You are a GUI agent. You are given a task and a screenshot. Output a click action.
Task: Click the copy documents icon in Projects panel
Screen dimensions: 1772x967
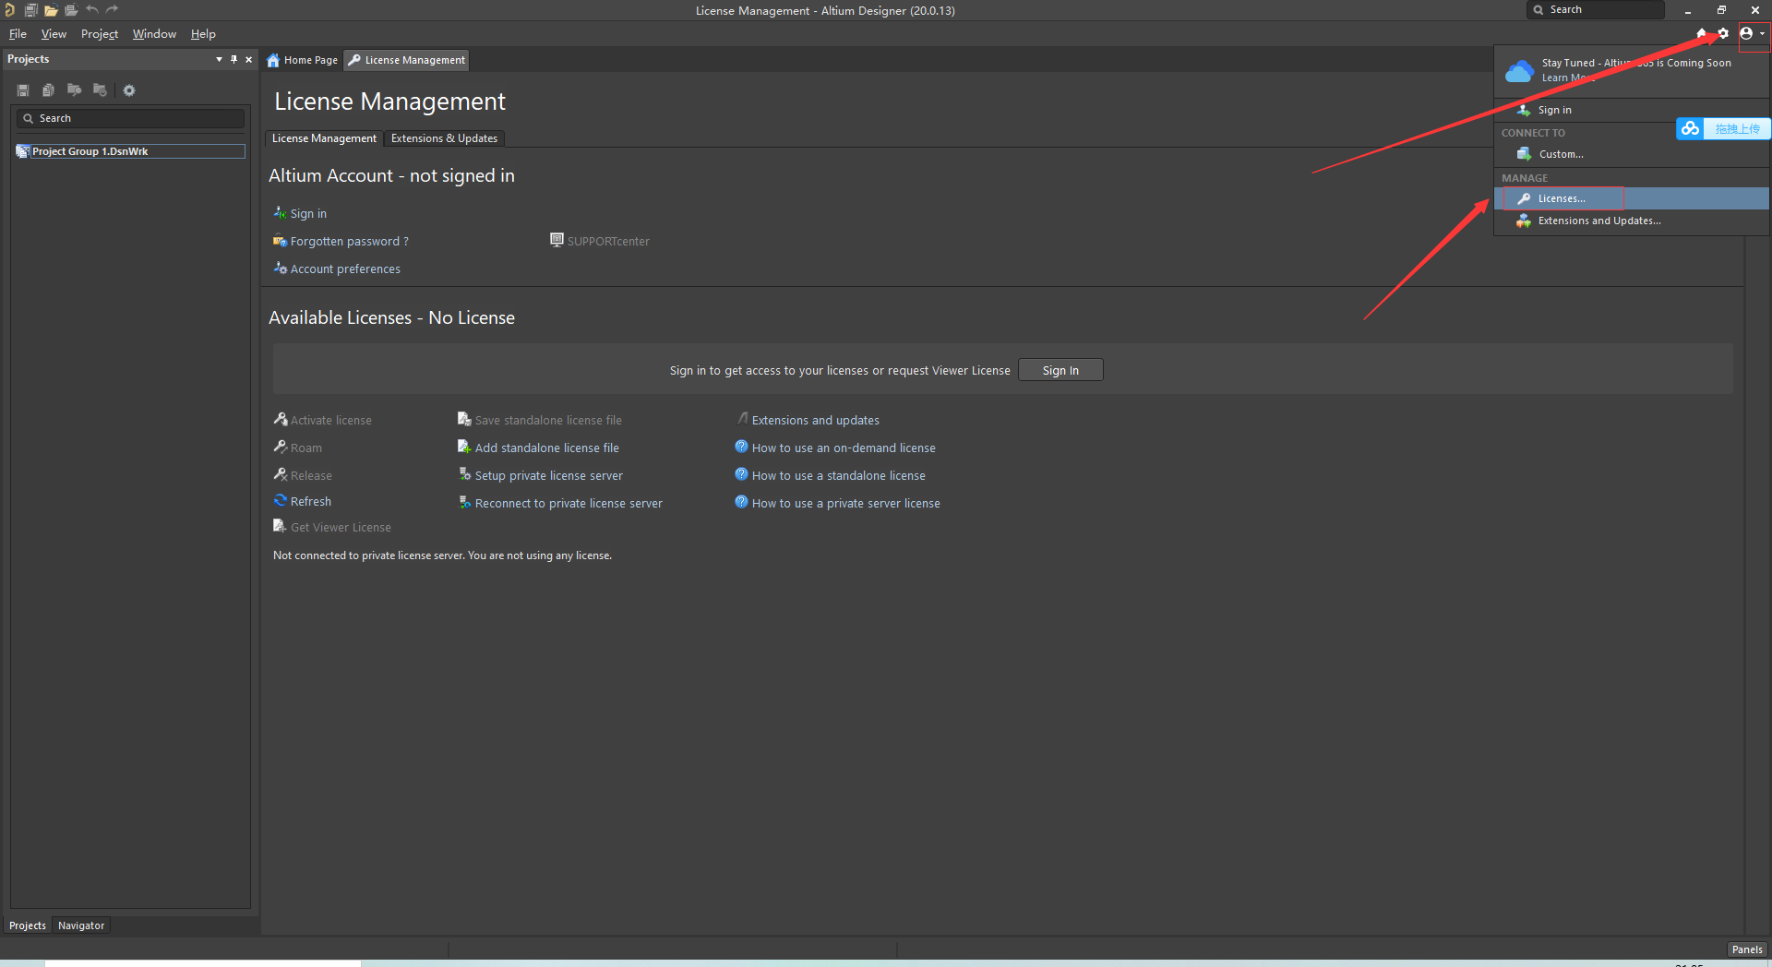(x=48, y=90)
